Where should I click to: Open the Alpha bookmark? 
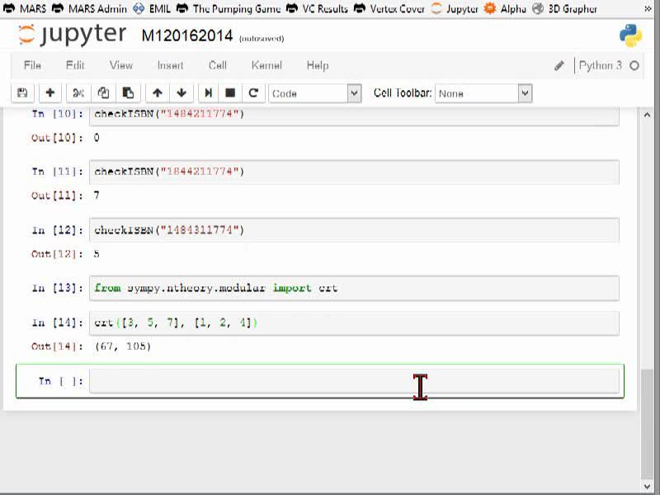(505, 8)
